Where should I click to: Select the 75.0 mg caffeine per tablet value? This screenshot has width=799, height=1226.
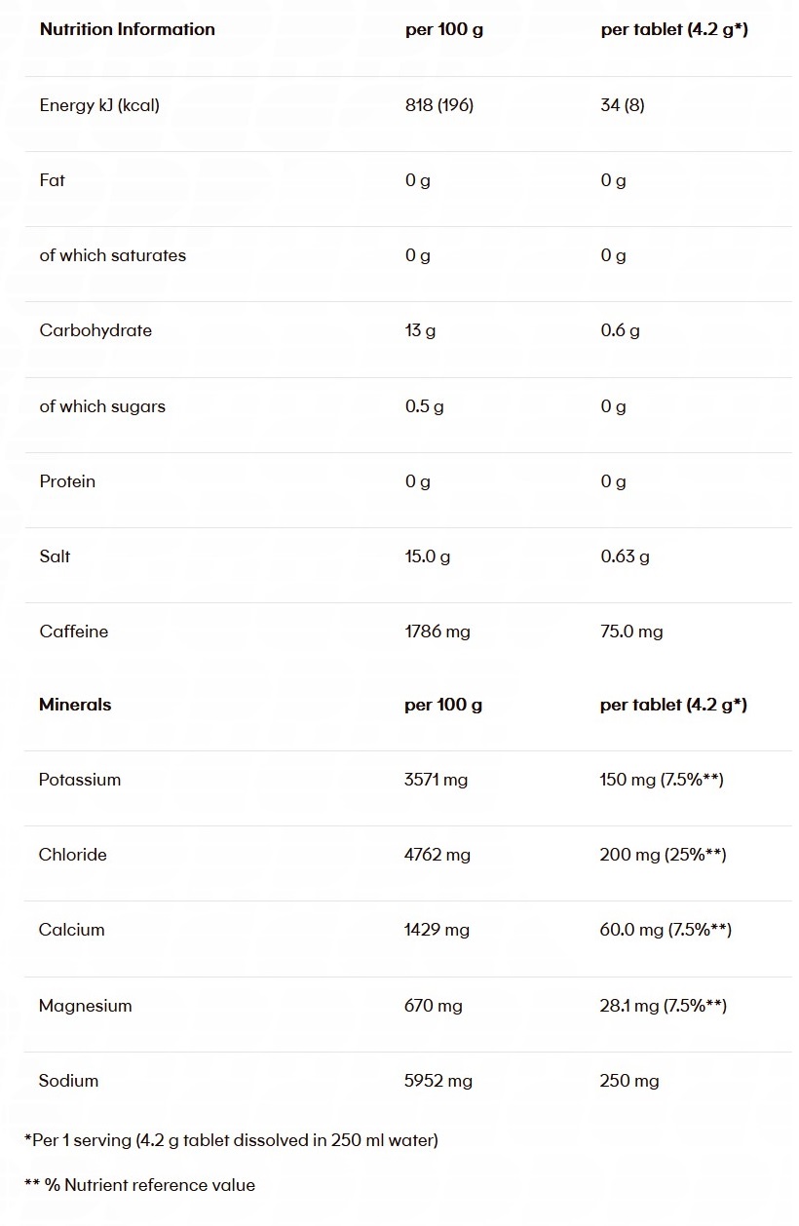point(631,632)
